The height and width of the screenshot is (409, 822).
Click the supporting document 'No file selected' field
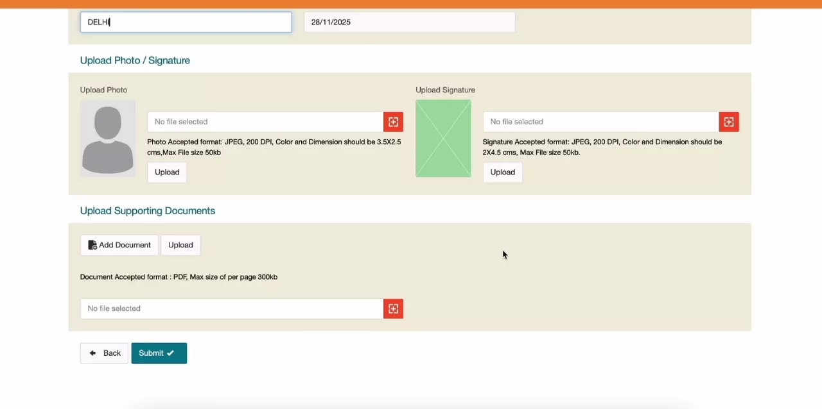point(231,308)
